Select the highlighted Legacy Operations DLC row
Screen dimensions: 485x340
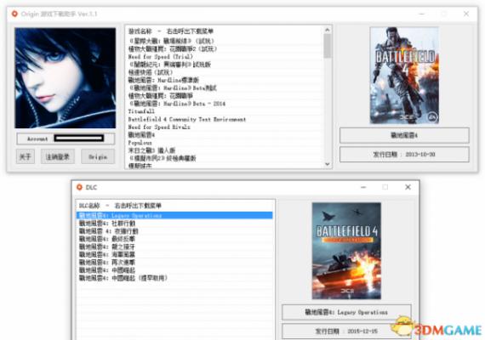click(x=174, y=215)
